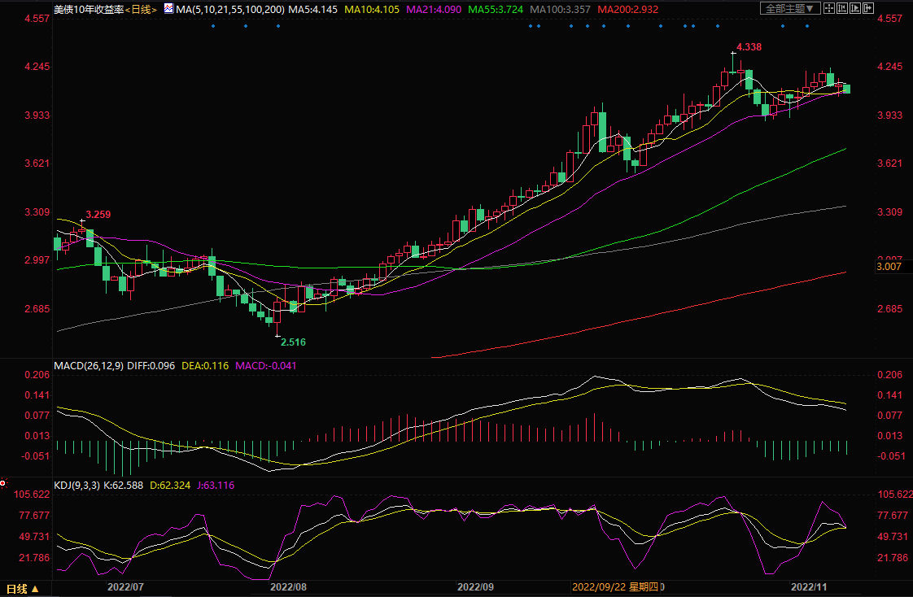
Task: Click the MACD(26,12,9) indicator label
Action: pyautogui.click(x=88, y=365)
